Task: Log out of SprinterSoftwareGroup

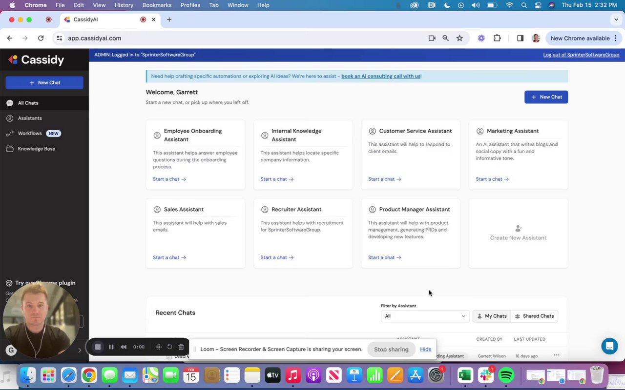Action: tap(581, 55)
